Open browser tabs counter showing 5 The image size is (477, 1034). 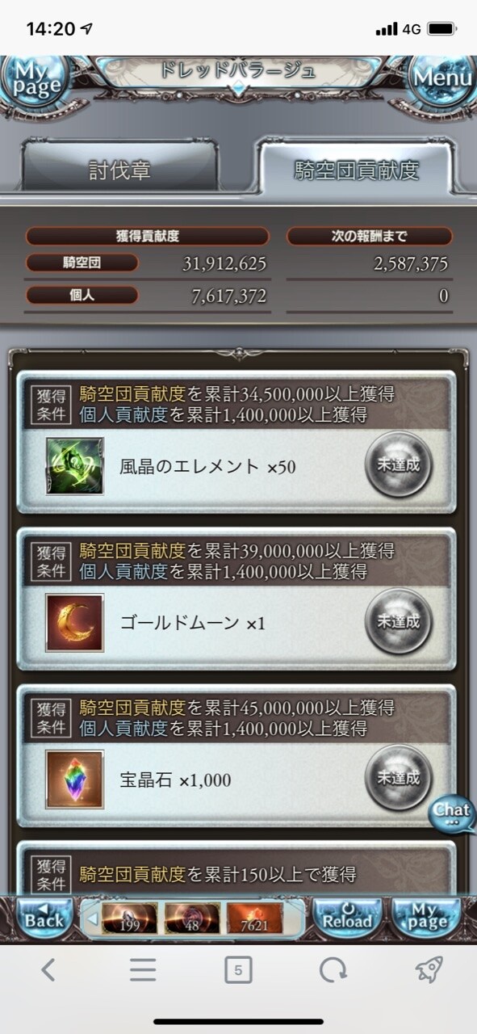[x=237, y=969]
